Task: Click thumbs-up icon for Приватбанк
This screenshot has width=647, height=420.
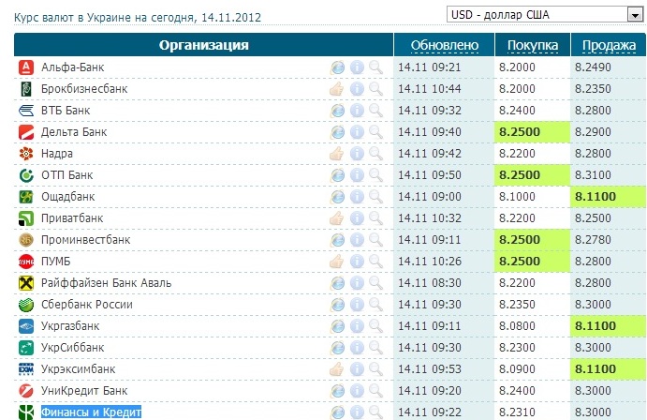Action: point(337,218)
